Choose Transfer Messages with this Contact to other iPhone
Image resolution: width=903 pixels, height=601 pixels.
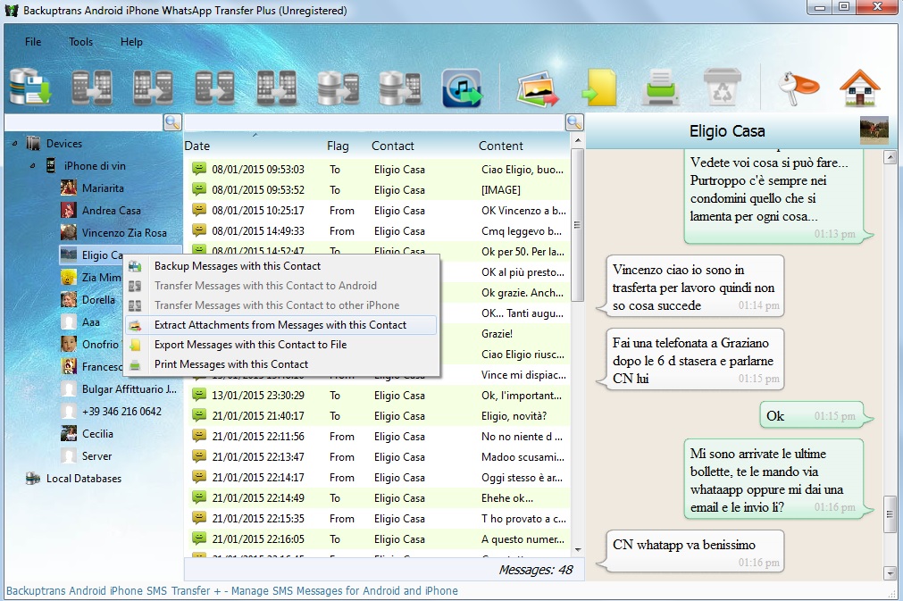[x=281, y=305]
